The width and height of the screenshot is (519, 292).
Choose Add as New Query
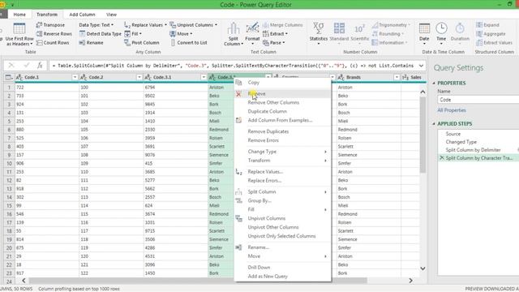(x=283, y=276)
